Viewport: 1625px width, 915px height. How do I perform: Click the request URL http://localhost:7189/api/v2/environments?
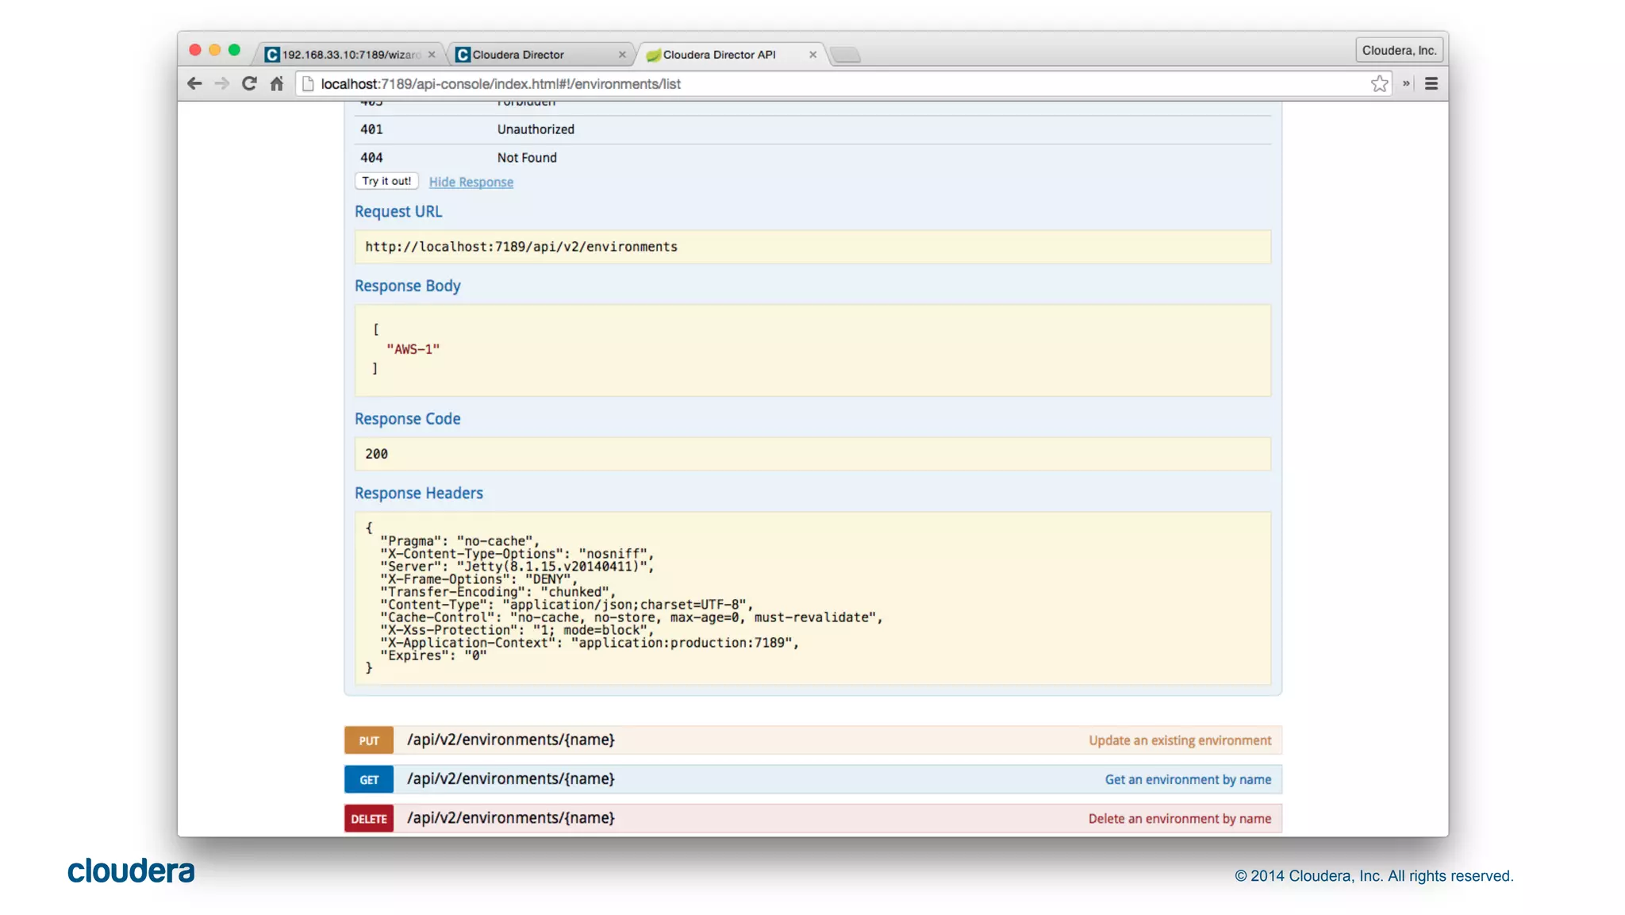click(x=521, y=247)
